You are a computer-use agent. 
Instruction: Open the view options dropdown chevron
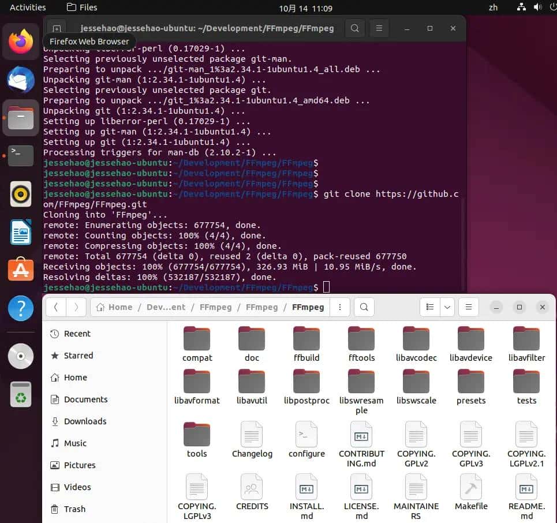pos(447,307)
